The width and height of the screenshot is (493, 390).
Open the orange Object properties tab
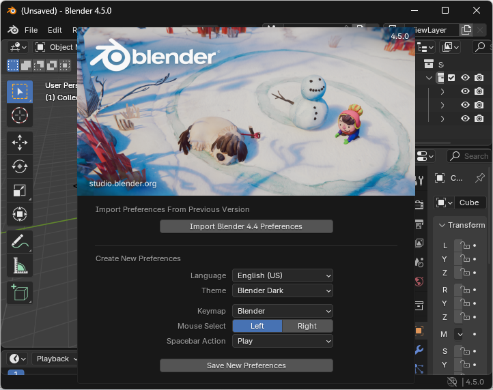[x=419, y=331]
